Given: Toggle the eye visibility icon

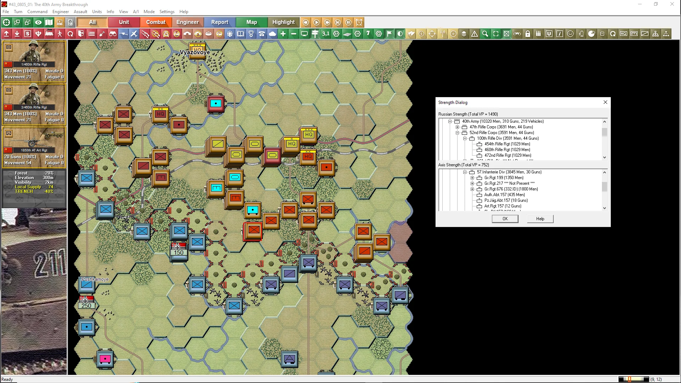Looking at the screenshot, I should tap(38, 22).
